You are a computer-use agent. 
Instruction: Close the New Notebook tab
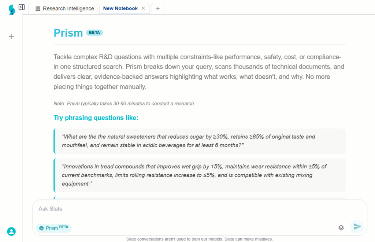[143, 8]
